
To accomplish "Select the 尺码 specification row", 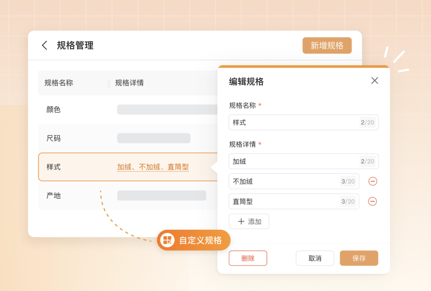I will (128, 138).
